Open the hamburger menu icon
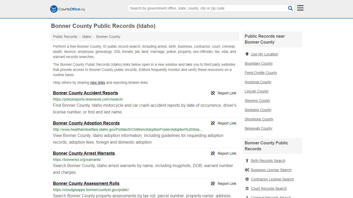353x198 pixels. click(x=300, y=8)
